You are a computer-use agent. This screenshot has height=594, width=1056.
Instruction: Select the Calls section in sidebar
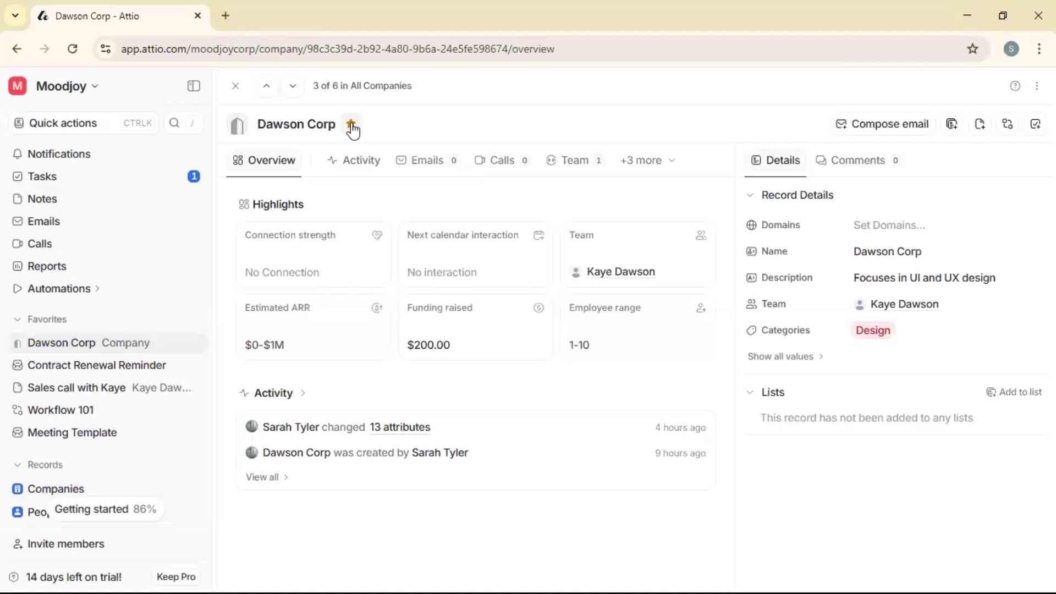click(x=40, y=243)
